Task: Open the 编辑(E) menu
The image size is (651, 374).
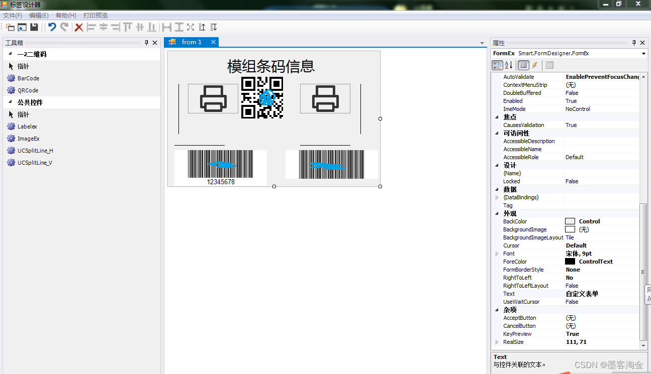Action: pos(39,16)
